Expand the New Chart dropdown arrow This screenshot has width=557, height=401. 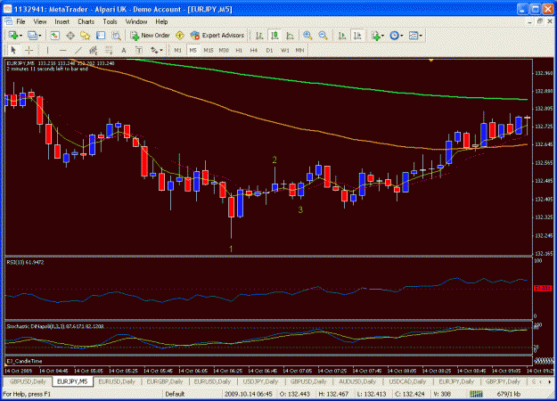point(21,35)
